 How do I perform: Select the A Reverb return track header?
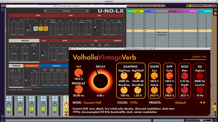click(175, 11)
